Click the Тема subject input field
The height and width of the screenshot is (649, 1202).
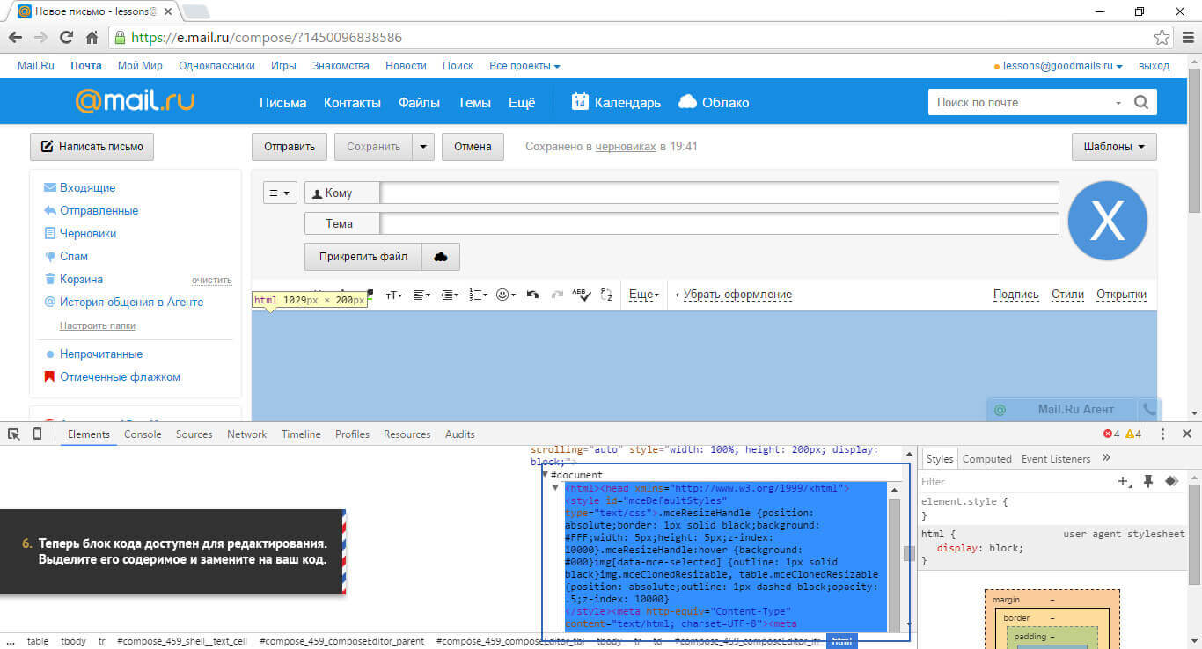[x=719, y=224]
